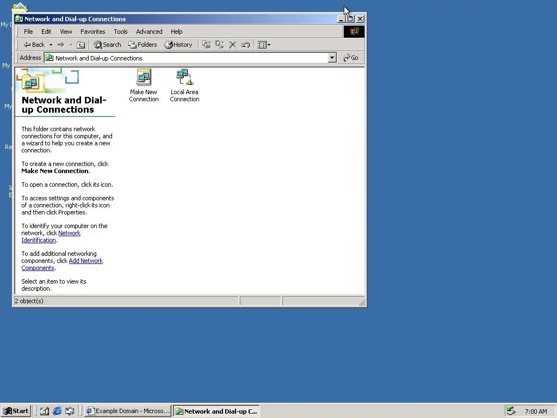Open the Start menu

pos(16,411)
